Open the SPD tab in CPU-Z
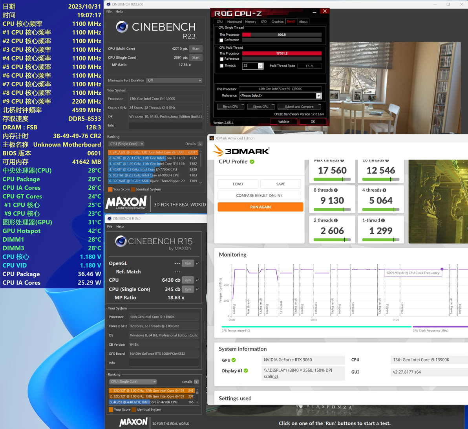Viewport: 468px width, 429px height. (264, 22)
